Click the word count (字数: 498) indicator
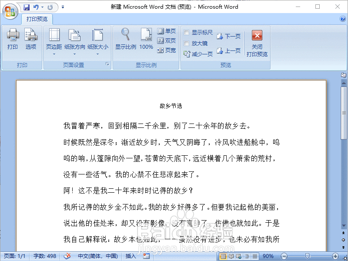This screenshot has height=261, width=348. [x=44, y=256]
